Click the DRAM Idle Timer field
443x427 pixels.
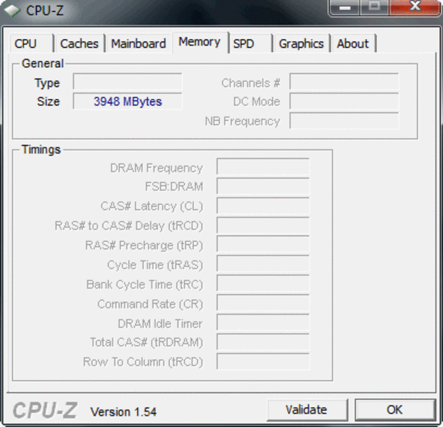tap(263, 322)
